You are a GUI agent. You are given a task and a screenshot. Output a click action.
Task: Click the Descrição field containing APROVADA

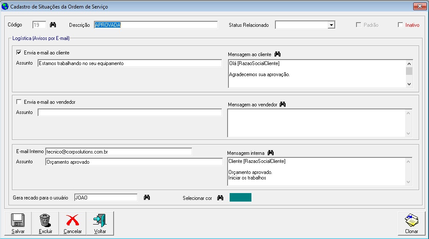pyautogui.click(x=155, y=25)
